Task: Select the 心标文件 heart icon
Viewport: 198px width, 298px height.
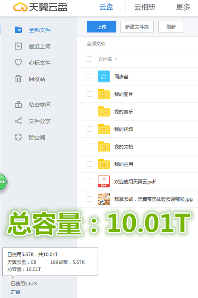Action: tap(18, 62)
